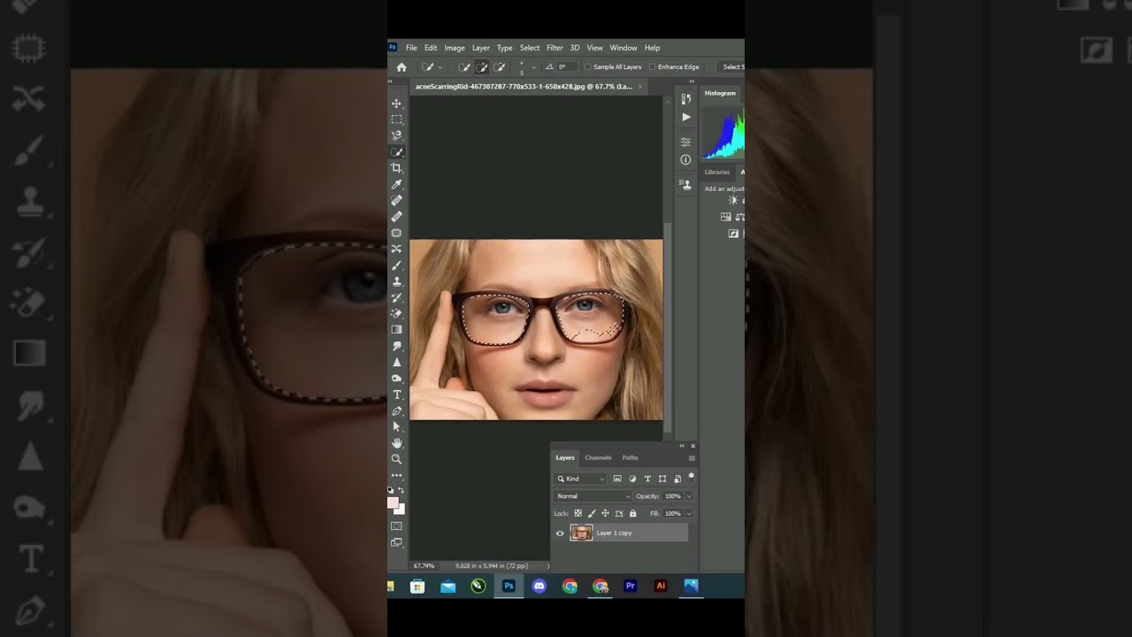Select the Lasso tool
The height and width of the screenshot is (637, 1132).
(396, 135)
